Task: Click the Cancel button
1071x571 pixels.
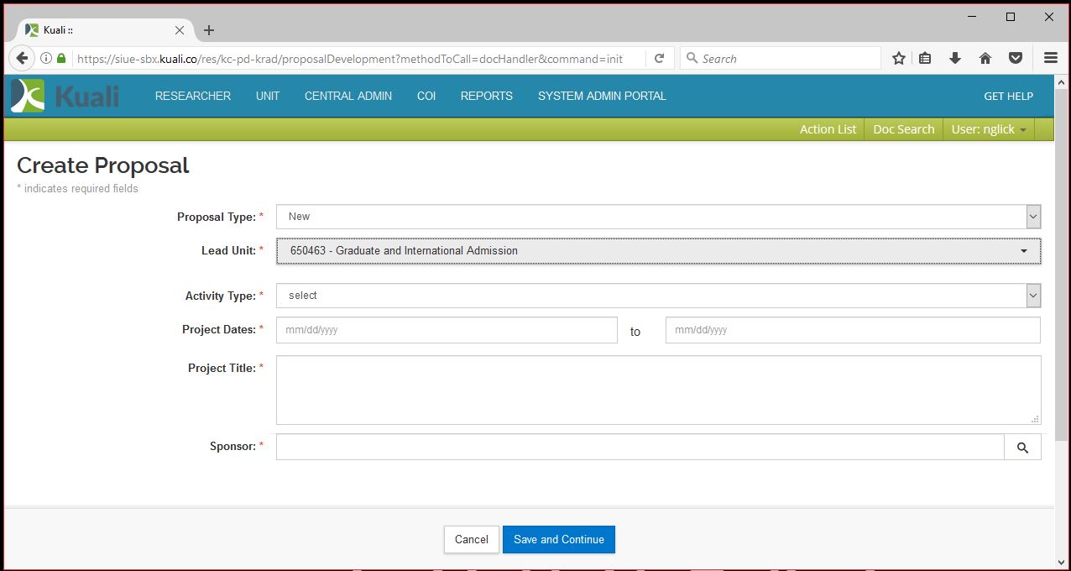Action: coord(471,539)
